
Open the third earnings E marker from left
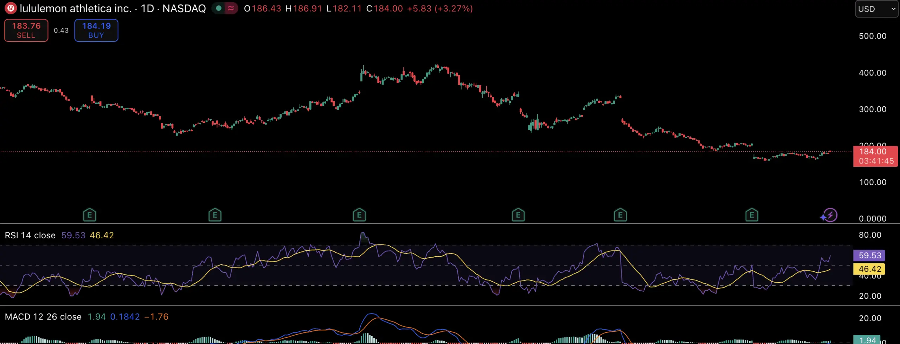[359, 215]
